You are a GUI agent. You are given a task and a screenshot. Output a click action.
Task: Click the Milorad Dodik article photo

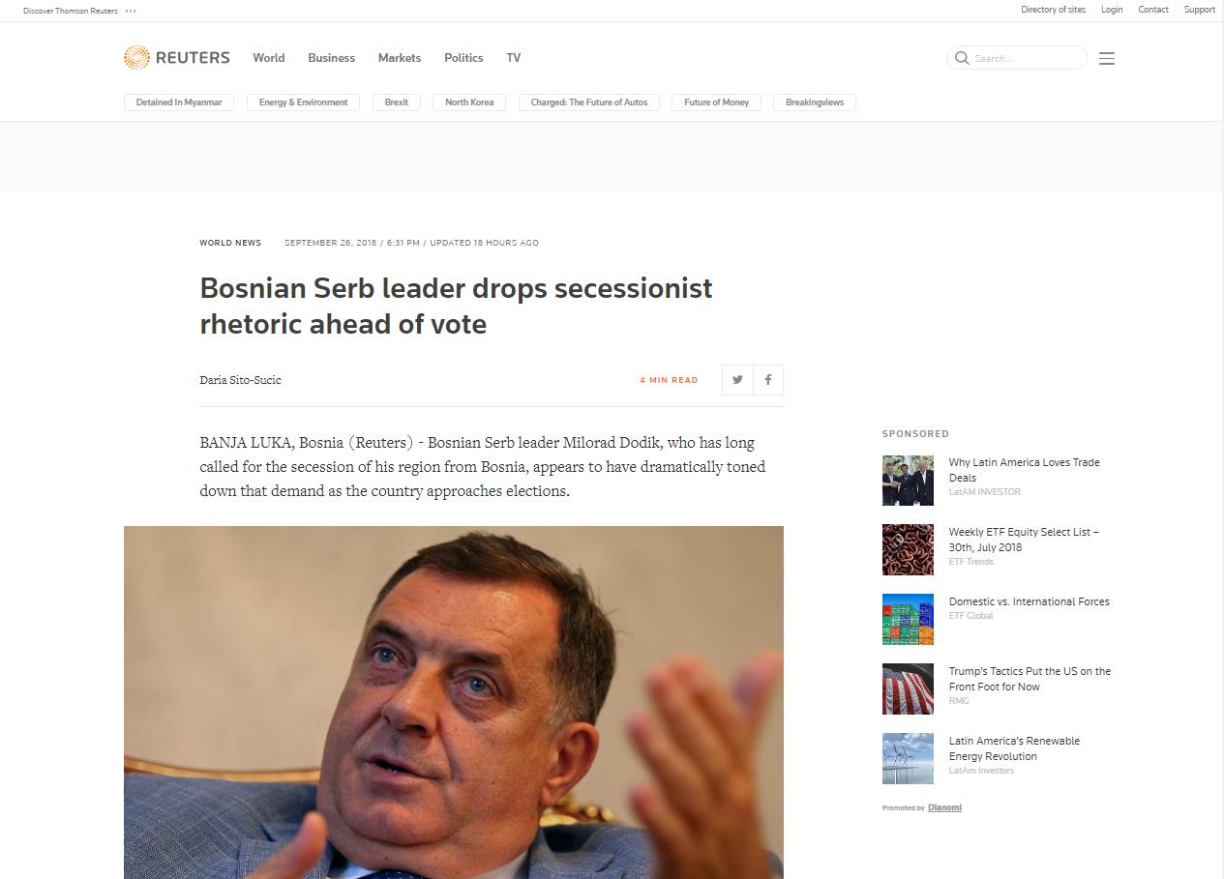(x=454, y=702)
